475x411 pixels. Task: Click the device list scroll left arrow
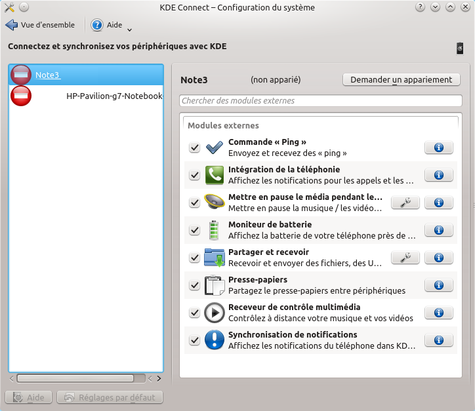(12, 378)
